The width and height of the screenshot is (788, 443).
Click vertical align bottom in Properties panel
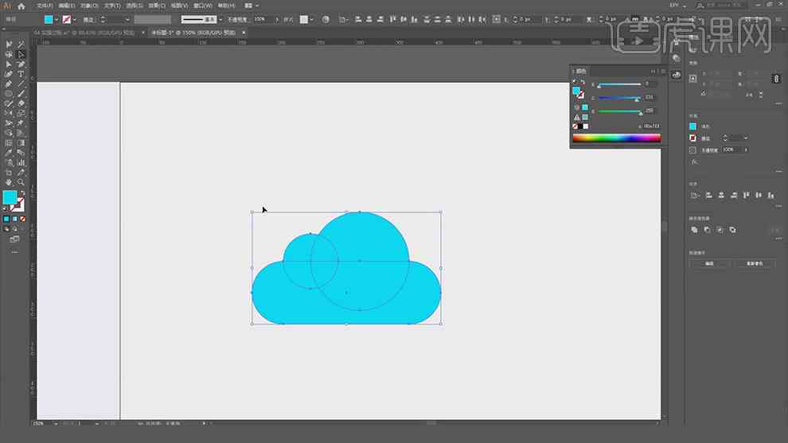(771, 195)
